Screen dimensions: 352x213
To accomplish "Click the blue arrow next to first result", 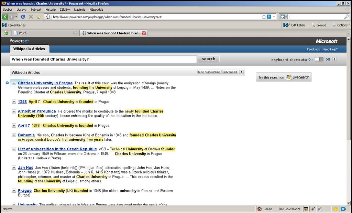I will (7, 83).
